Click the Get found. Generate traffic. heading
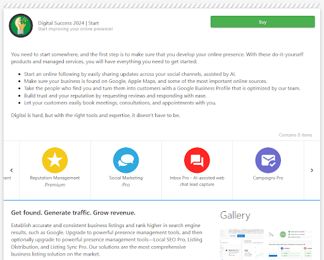 tap(73, 213)
